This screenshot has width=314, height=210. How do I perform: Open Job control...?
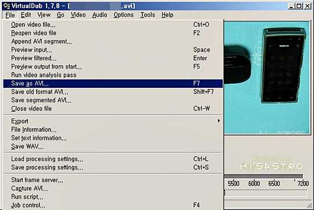(113, 205)
